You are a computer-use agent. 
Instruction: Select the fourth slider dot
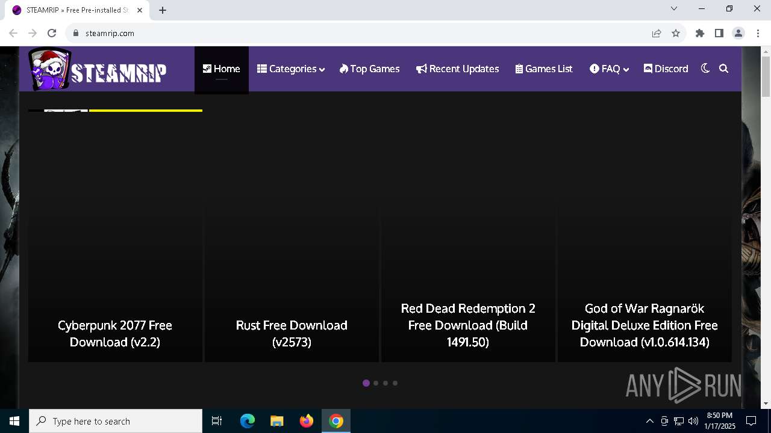[395, 383]
